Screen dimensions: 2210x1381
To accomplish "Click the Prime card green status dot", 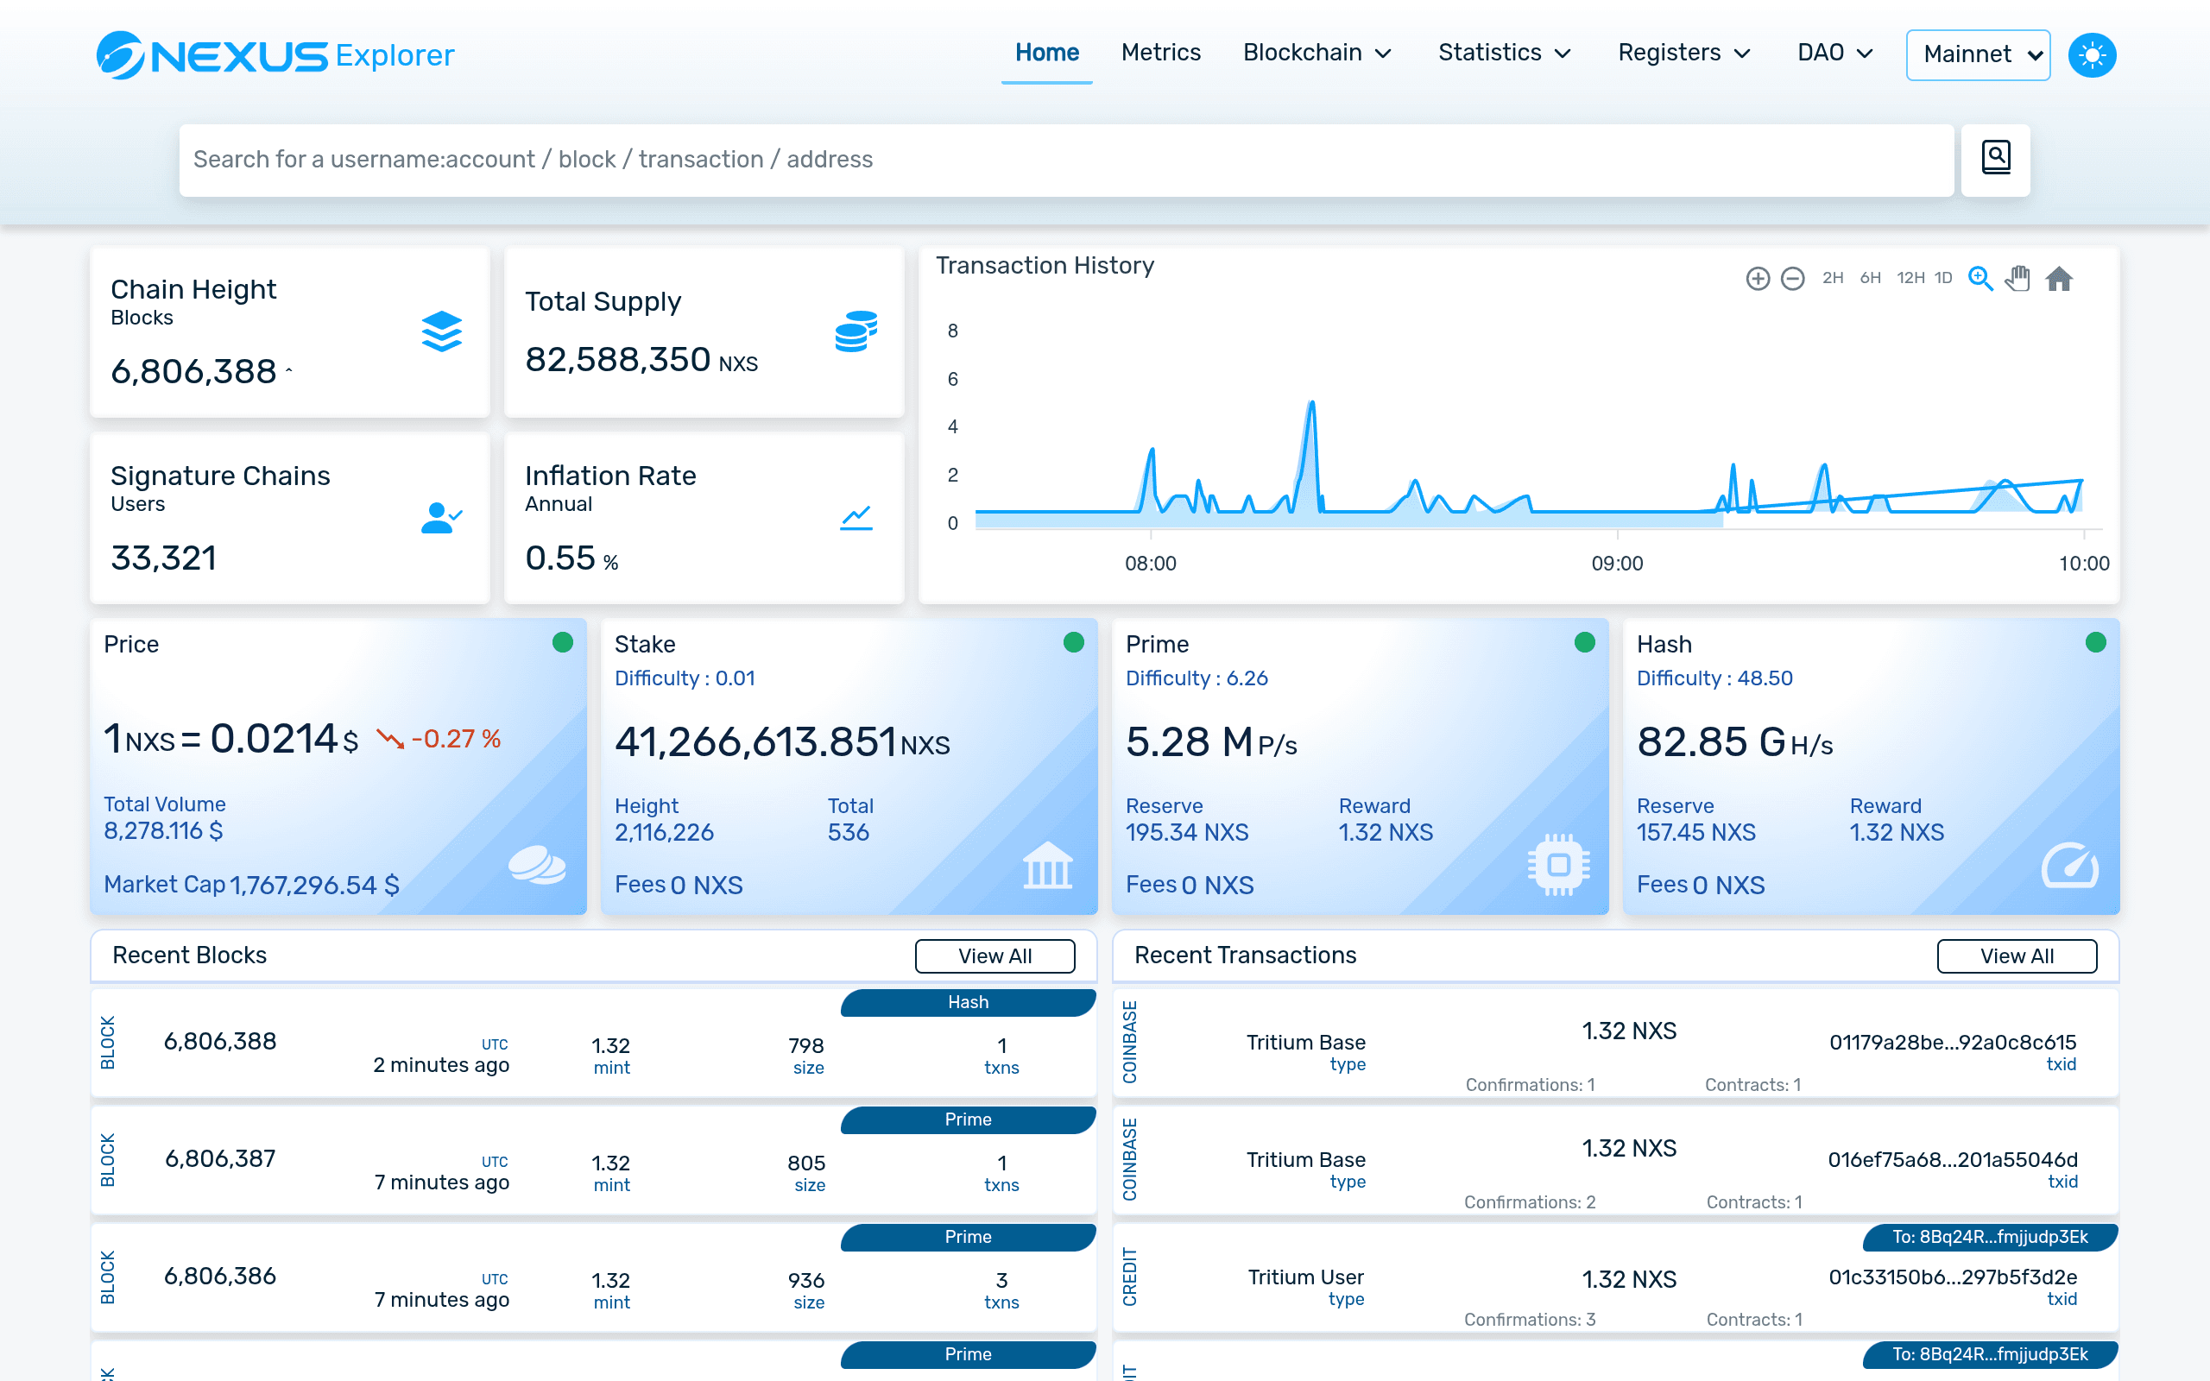I will coord(1584,642).
